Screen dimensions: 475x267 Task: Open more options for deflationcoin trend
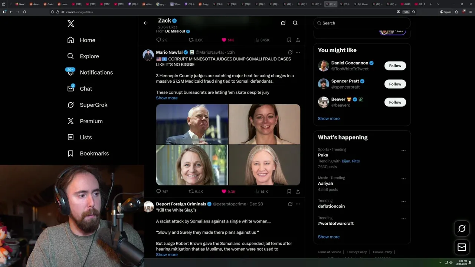pyautogui.click(x=403, y=202)
